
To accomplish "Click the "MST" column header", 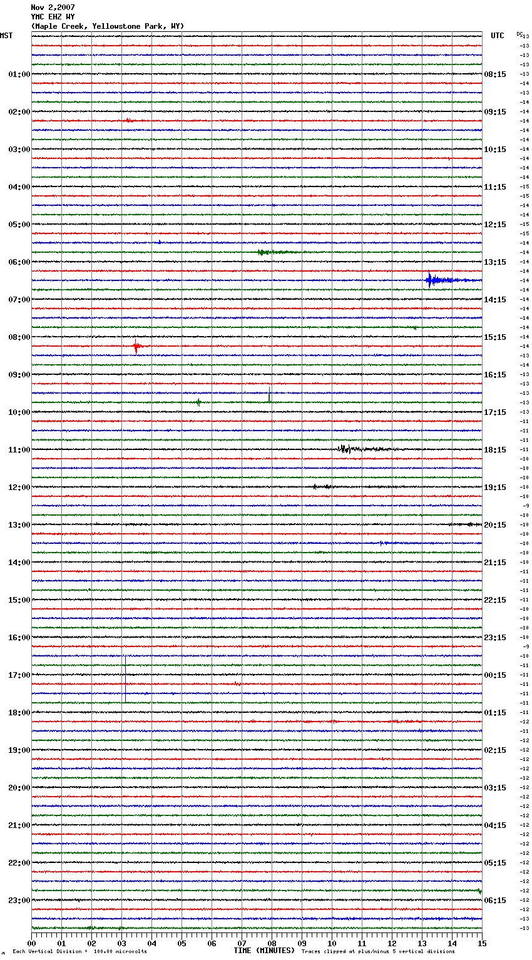I will pos(6,36).
